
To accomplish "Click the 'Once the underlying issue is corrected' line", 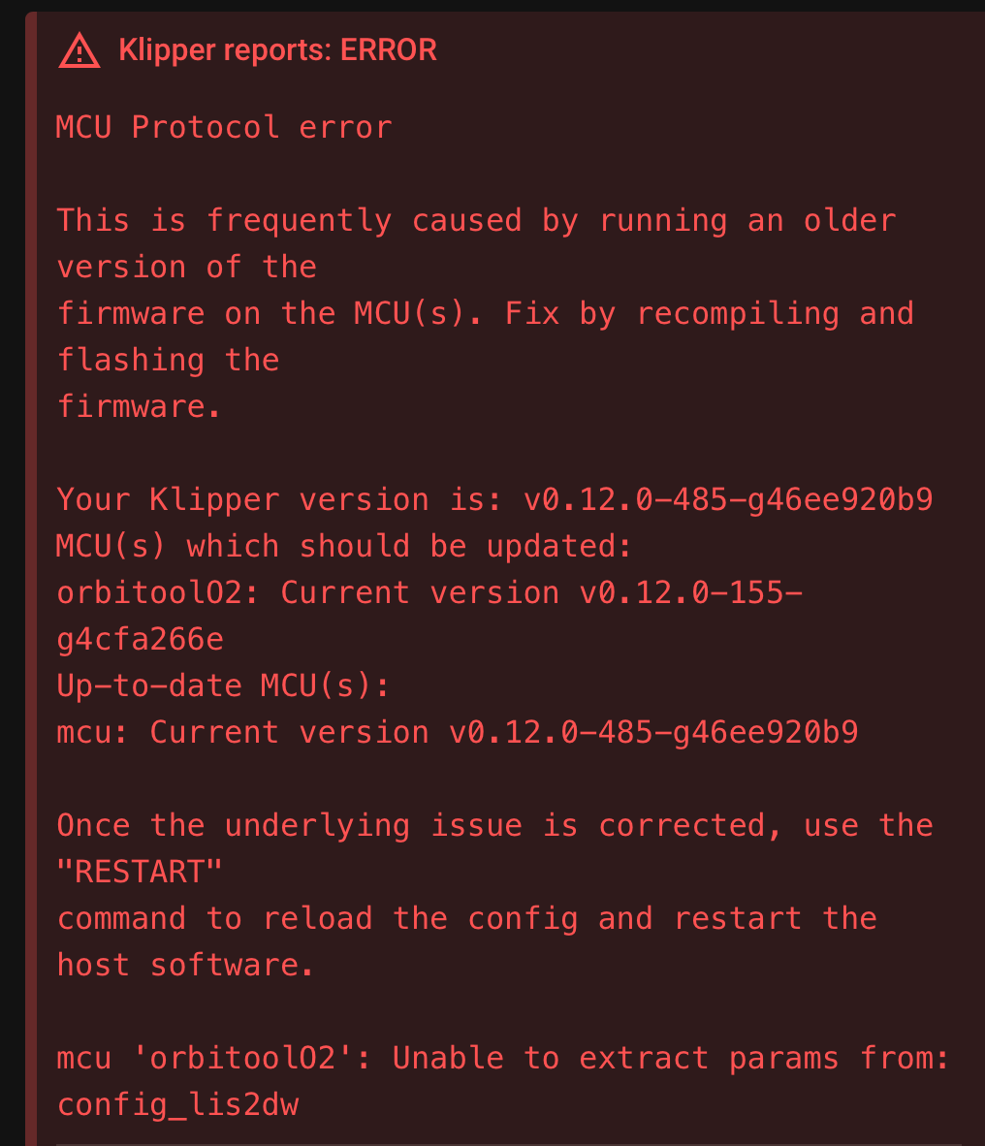I will click(x=494, y=826).
